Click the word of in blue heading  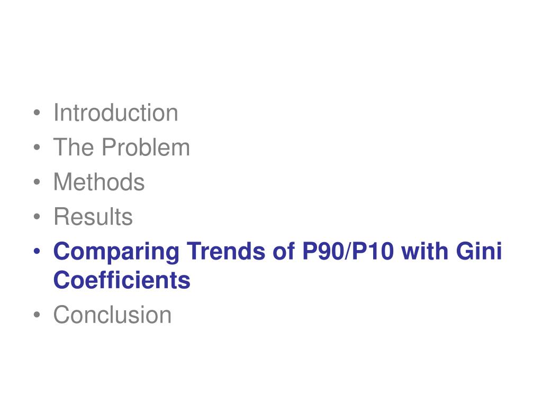(284, 251)
